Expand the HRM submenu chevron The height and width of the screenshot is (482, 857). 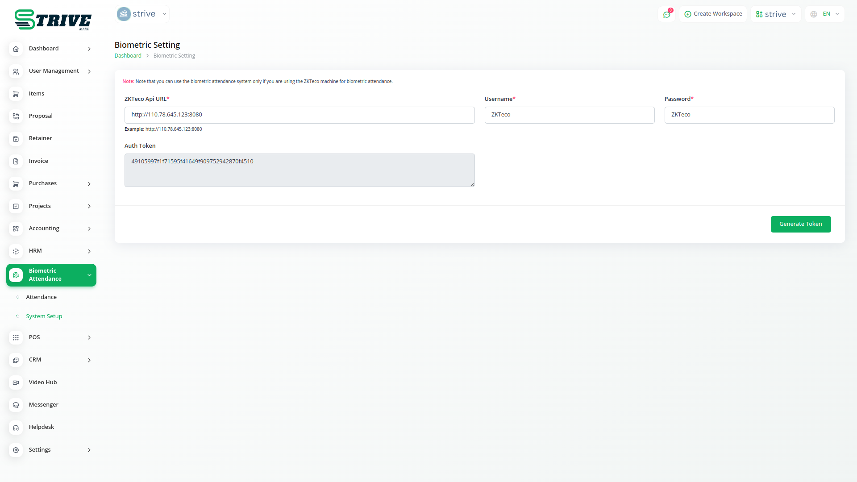coord(89,251)
